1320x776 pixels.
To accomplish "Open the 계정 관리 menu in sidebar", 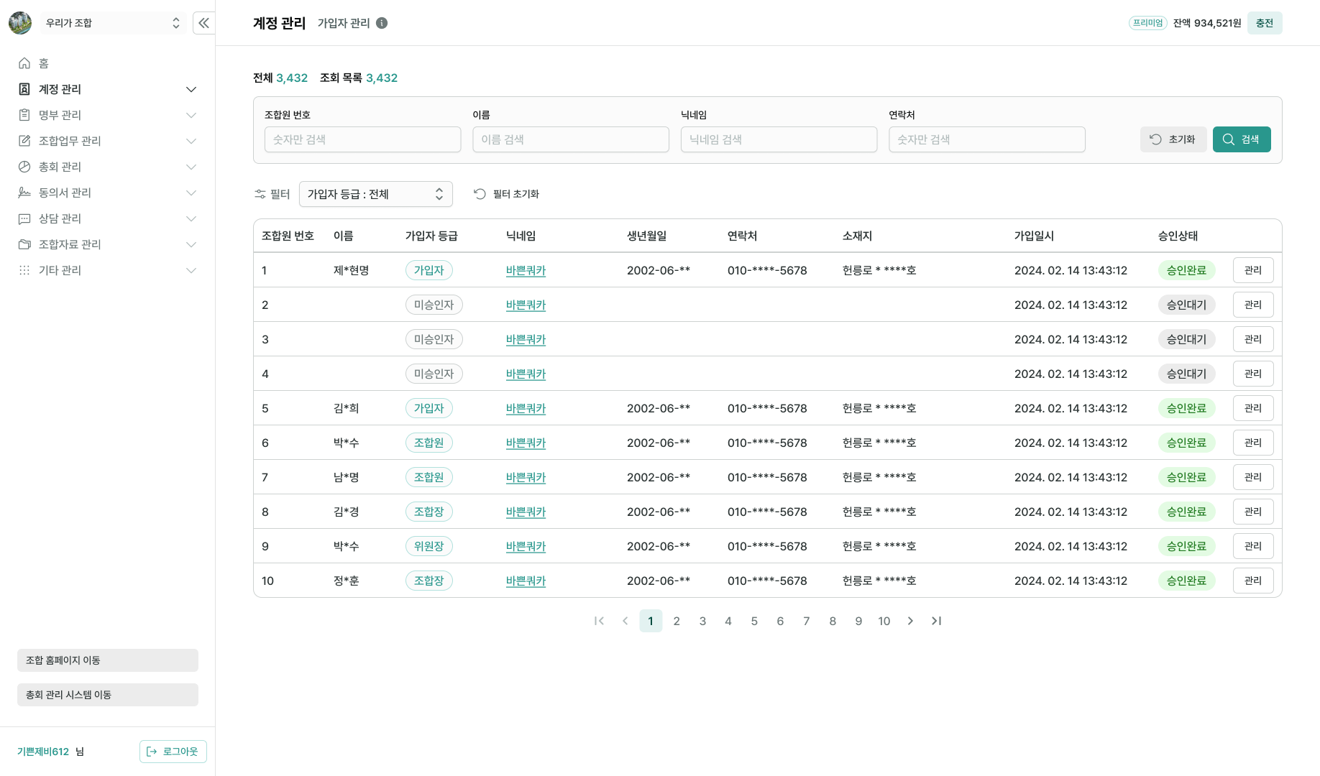I will 108,89.
